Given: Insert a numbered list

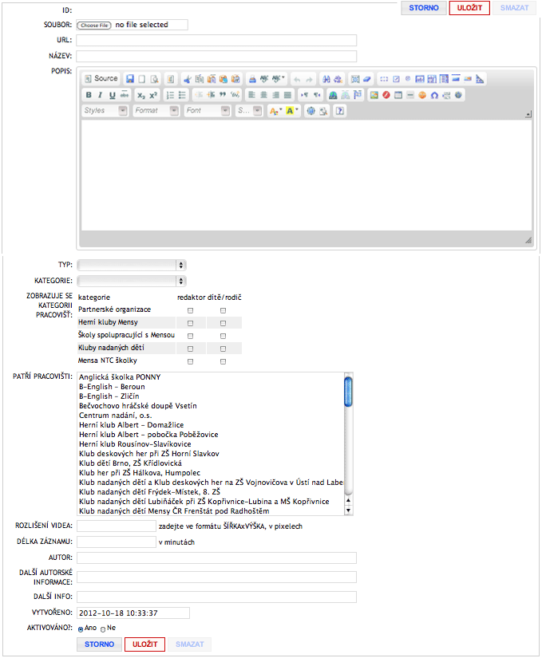Looking at the screenshot, I should pos(169,95).
